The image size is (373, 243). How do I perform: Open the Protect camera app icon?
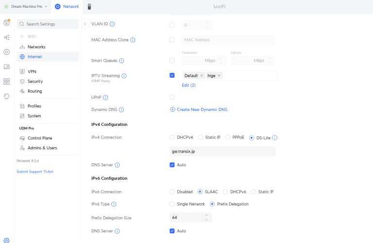(89, 7)
